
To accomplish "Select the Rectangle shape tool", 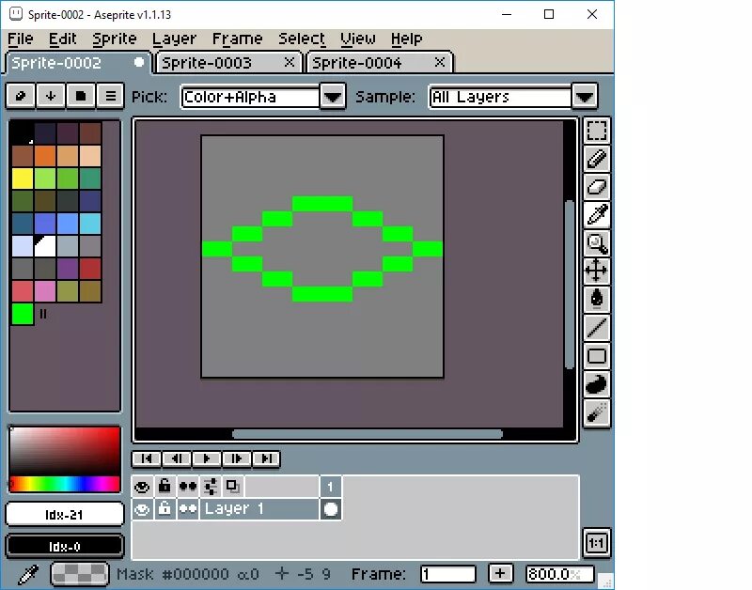I will 597,356.
